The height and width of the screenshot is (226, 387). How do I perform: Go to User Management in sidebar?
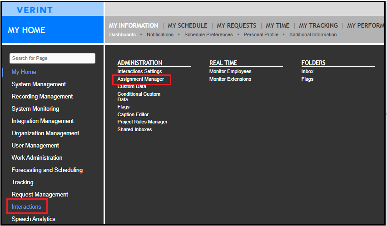[x=35, y=146]
